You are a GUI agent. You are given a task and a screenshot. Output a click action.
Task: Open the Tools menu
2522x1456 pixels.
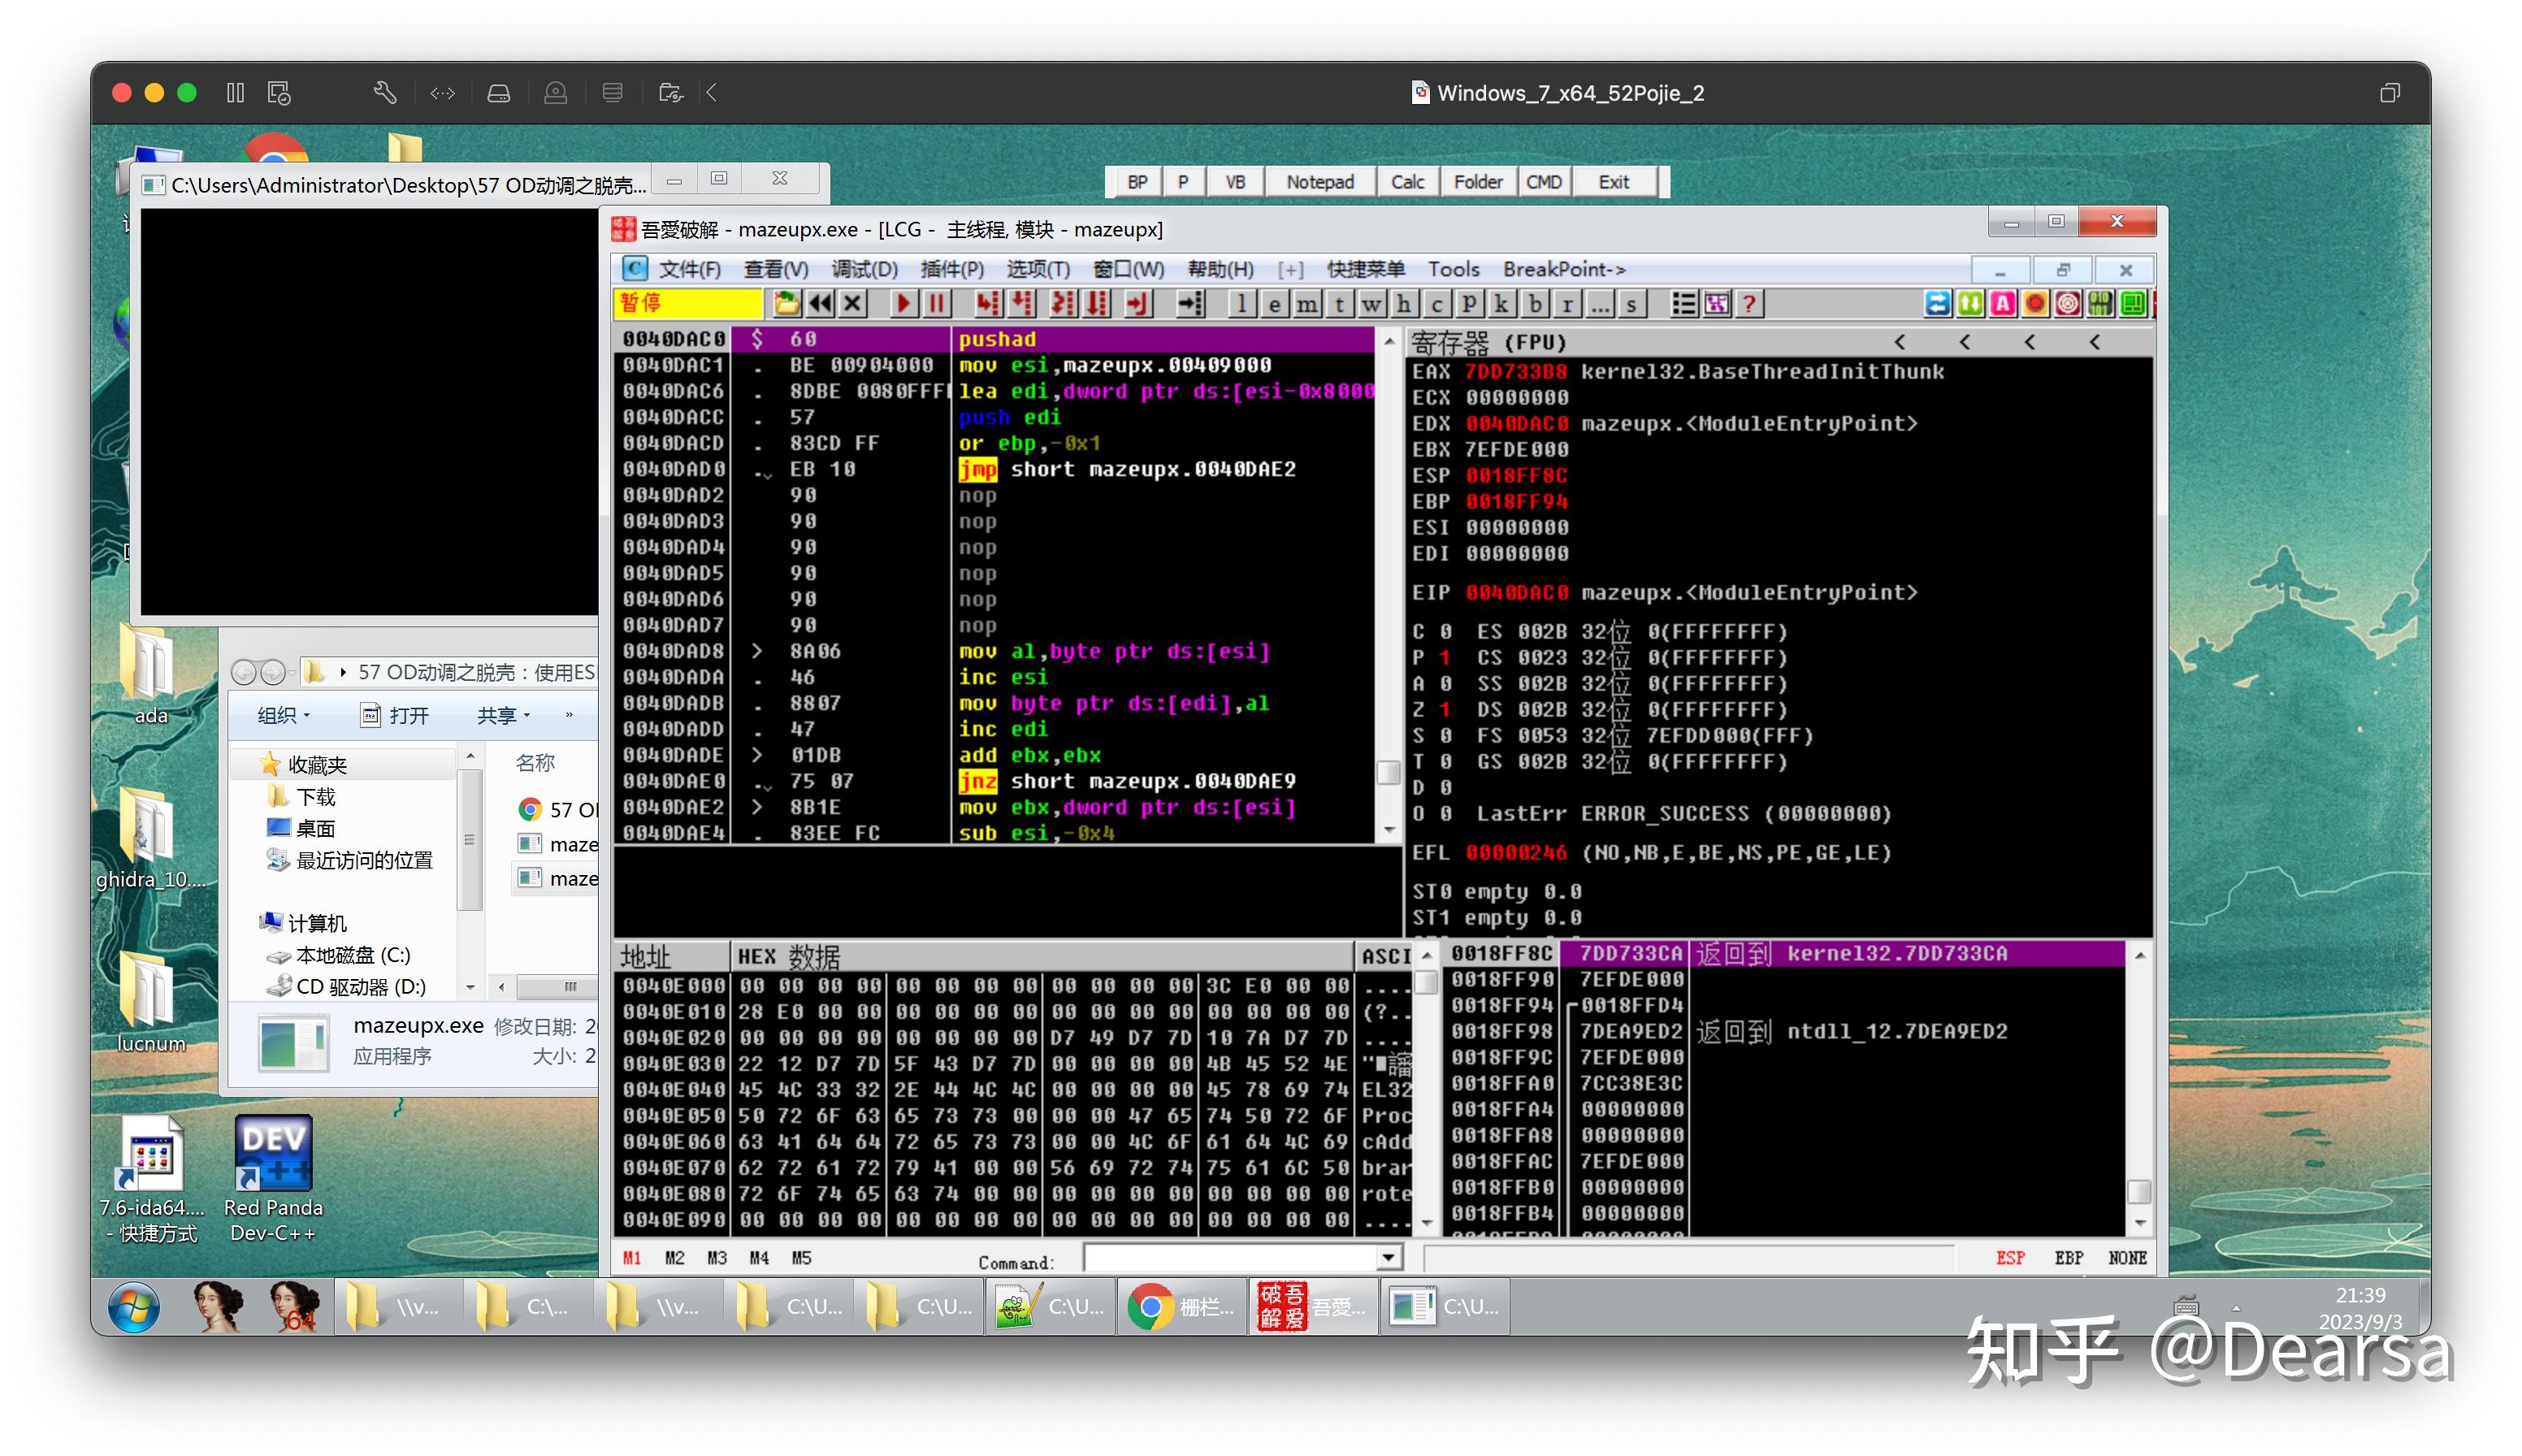pyautogui.click(x=1453, y=269)
